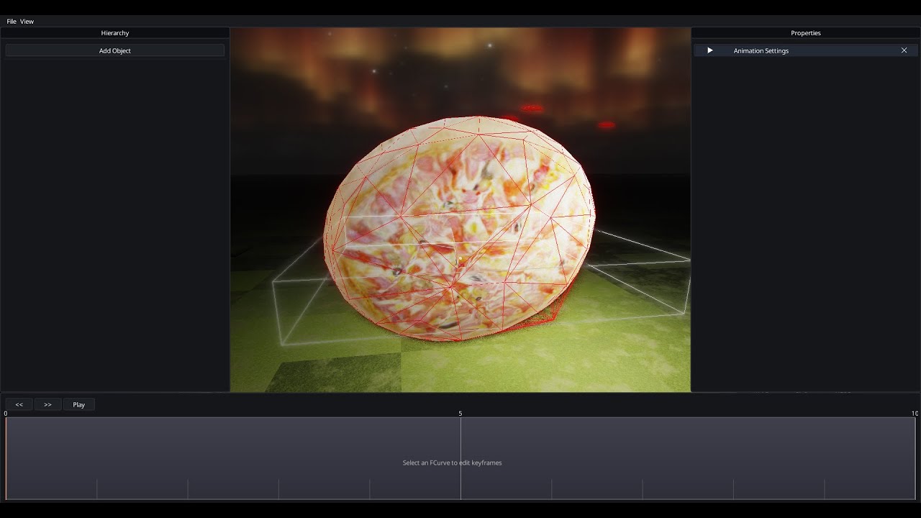Viewport: 921px width, 518px height.
Task: Click the Animation Settings header label
Action: (761, 50)
